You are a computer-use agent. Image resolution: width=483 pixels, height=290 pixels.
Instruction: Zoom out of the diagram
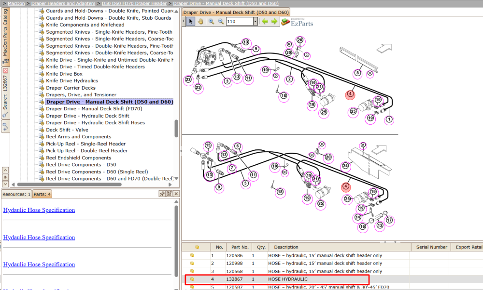[x=221, y=22]
